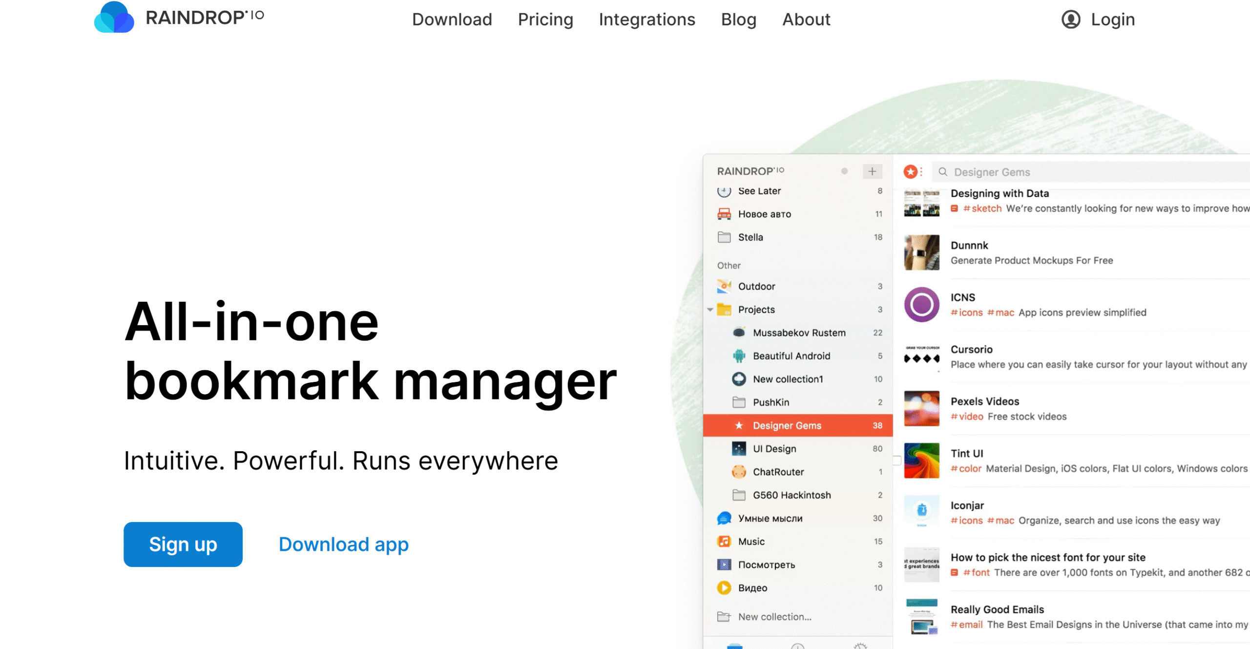Click the Raindrop.io cloud logo
1250x649 pixels.
pyautogui.click(x=114, y=18)
